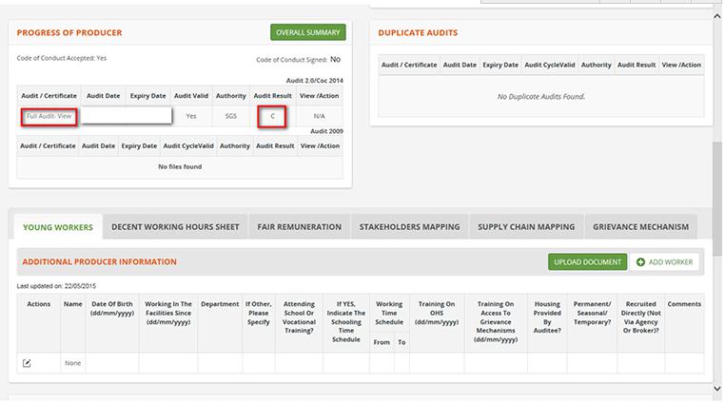The width and height of the screenshot is (725, 403).
Task: Open the Overall Summary
Action: tap(307, 32)
